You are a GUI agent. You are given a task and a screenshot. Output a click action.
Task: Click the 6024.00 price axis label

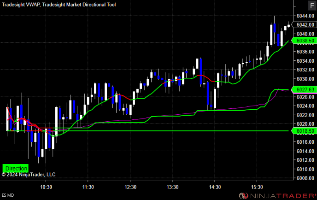[305, 106]
